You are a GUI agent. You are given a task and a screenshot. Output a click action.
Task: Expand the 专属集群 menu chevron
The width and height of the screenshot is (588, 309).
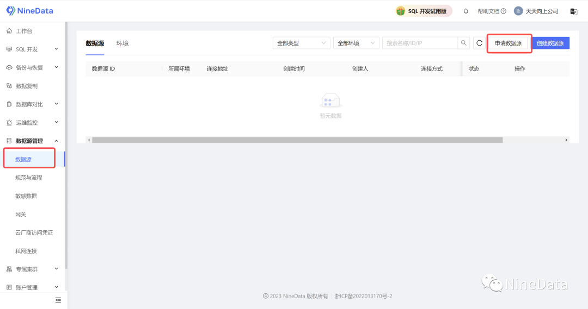[x=57, y=269]
